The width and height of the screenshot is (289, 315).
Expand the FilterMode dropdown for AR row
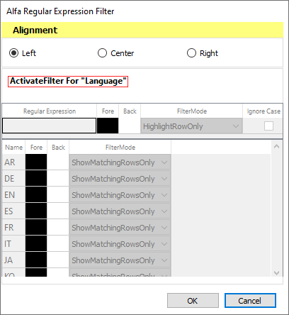point(120,162)
